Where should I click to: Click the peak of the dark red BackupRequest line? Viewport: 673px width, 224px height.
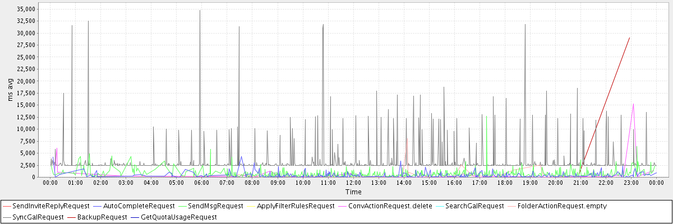coord(630,38)
